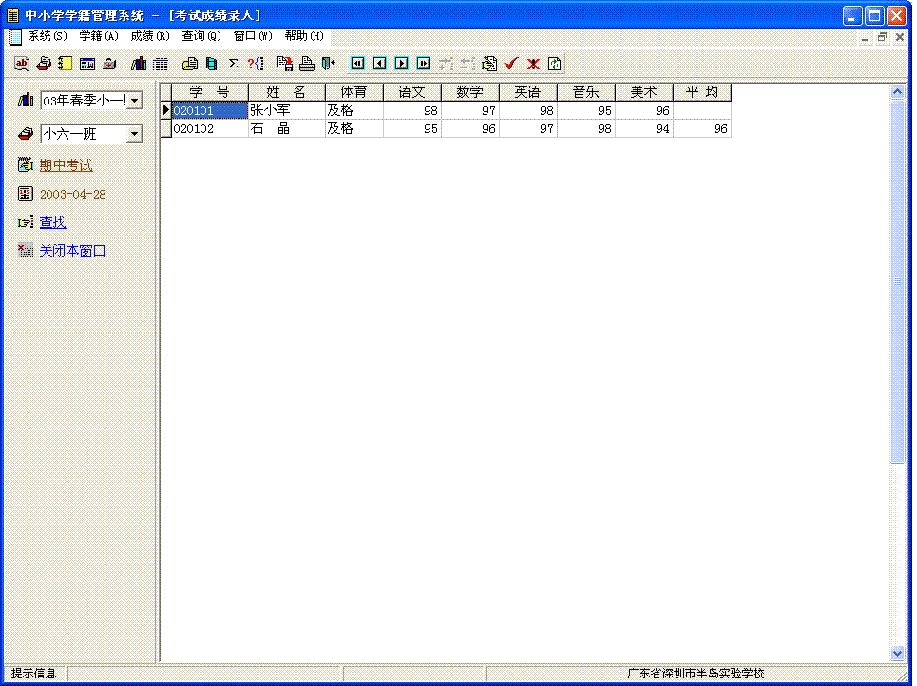
Task: Click the vertical scrollbar down arrow
Action: coord(897,654)
